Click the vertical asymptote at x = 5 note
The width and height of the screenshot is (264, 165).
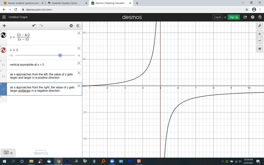[x=27, y=65]
